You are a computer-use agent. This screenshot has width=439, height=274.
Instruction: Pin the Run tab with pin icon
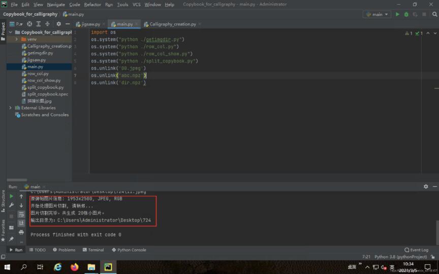[11, 239]
